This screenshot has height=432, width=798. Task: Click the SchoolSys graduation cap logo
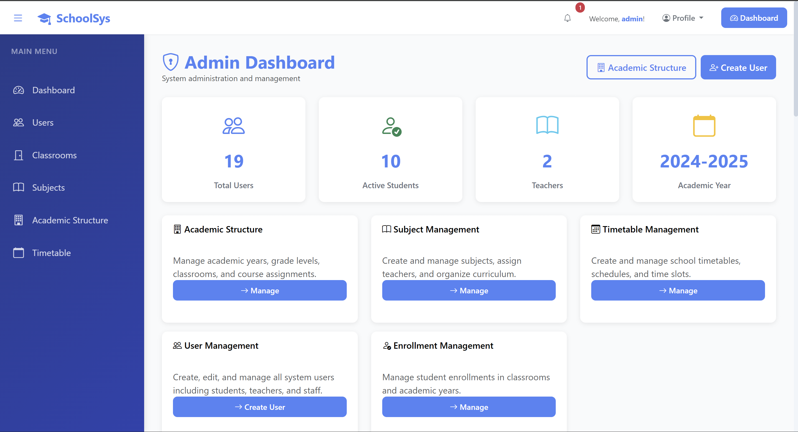point(44,18)
